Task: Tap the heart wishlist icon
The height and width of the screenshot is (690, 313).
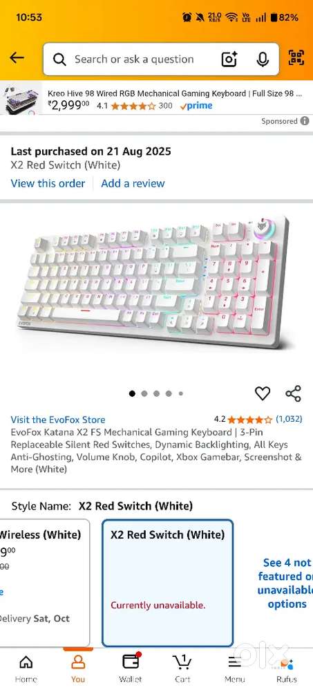Action: [263, 393]
